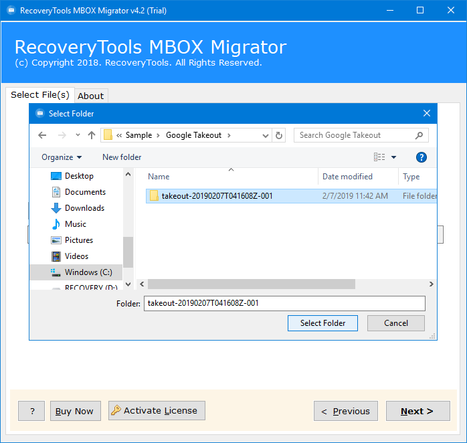Click the Windows (C:) drive icon
The width and height of the screenshot is (467, 443).
(x=56, y=272)
